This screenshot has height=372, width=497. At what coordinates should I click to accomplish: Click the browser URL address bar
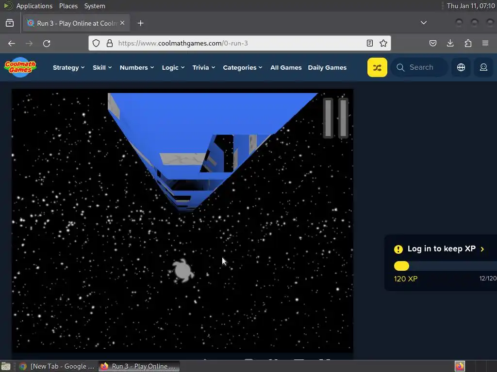[x=240, y=43]
